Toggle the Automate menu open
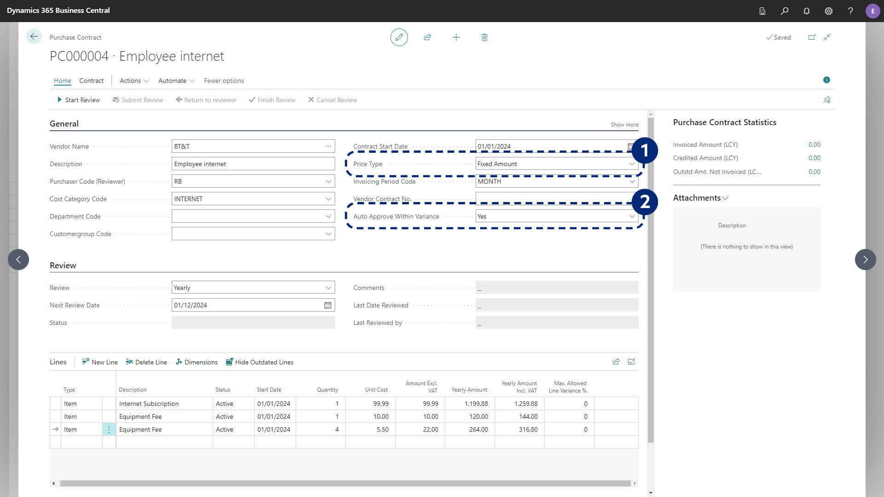Screen dimensions: 884x497 point(175,80)
